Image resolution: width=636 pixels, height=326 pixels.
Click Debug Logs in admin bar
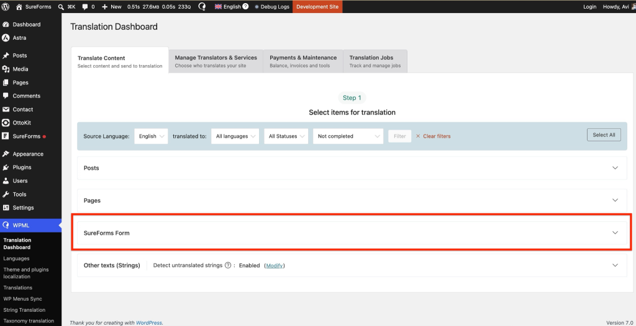click(x=272, y=7)
